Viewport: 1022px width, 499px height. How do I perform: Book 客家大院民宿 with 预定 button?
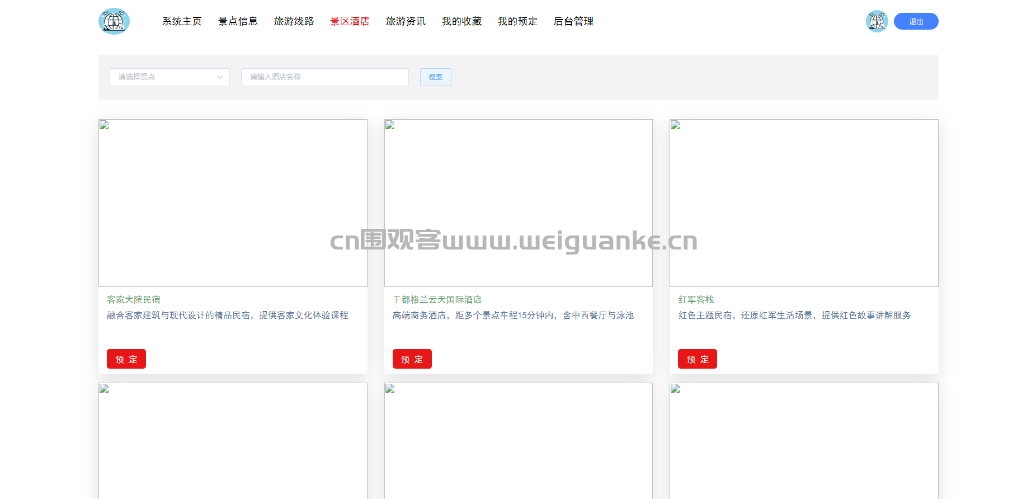[126, 359]
